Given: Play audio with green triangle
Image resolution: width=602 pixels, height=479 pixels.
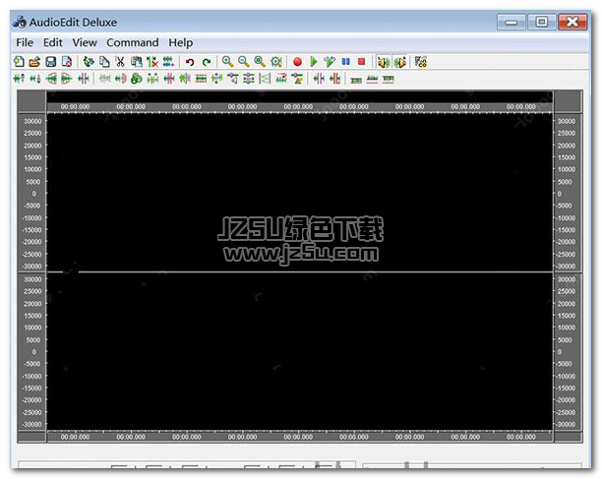Looking at the screenshot, I should 314,61.
